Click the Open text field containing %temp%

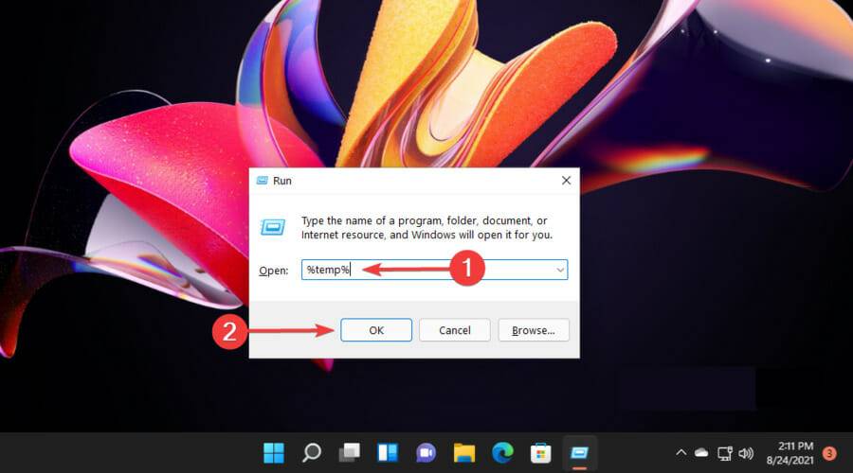[434, 270]
